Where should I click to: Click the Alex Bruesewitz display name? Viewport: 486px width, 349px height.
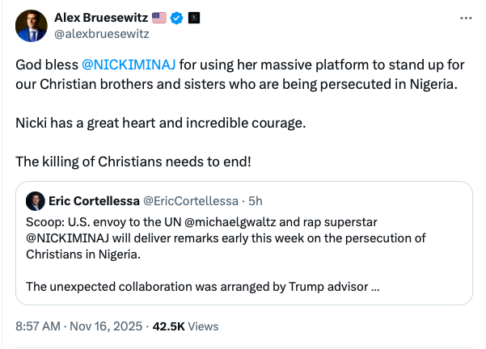[x=101, y=18]
